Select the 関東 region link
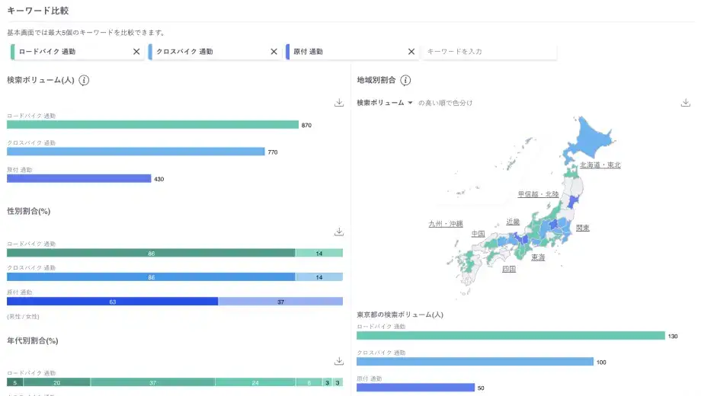This screenshot has height=396, width=701. 583,228
